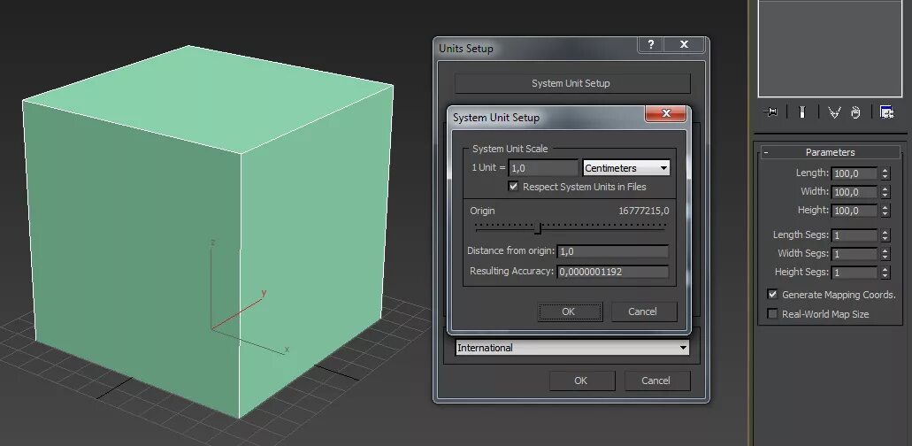Click the Length value field
The width and height of the screenshot is (912, 446).
point(854,173)
